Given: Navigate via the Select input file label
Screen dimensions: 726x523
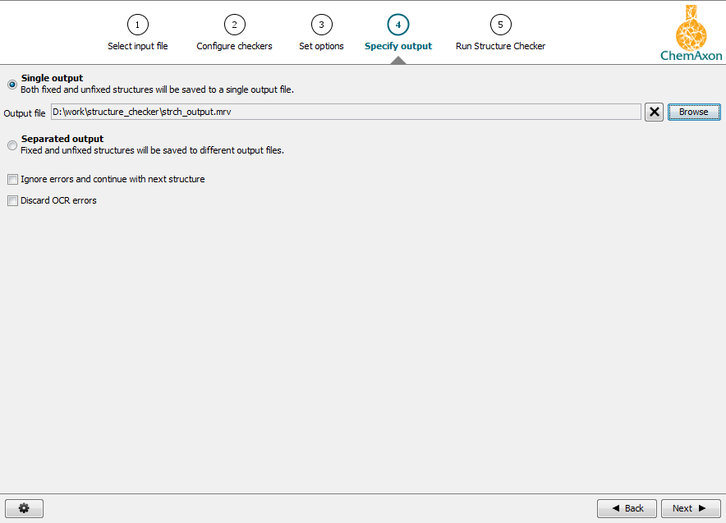Looking at the screenshot, I should pos(137,46).
